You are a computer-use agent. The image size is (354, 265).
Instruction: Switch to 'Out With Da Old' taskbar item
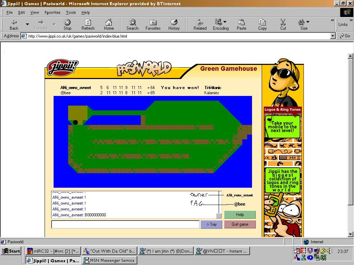coord(109,251)
